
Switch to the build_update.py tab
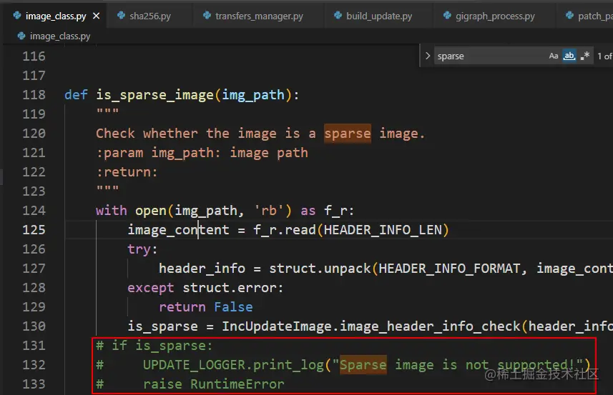(x=379, y=16)
